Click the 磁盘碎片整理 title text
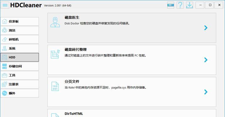The width and height of the screenshot is (225, 117). [75, 49]
